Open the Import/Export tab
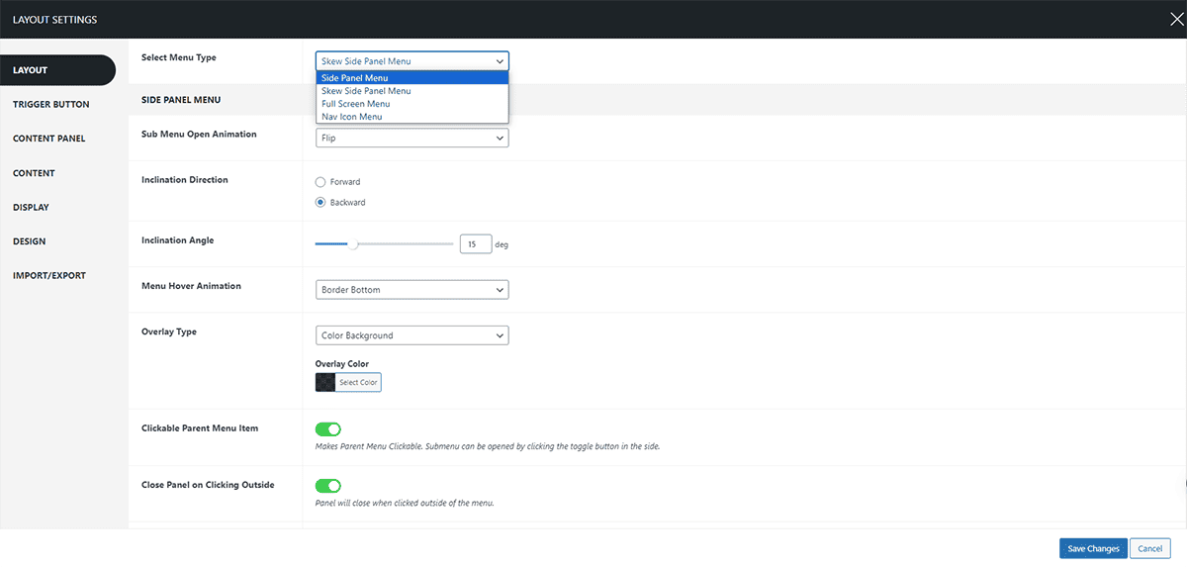Image resolution: width=1187 pixels, height=567 pixels. click(x=49, y=275)
